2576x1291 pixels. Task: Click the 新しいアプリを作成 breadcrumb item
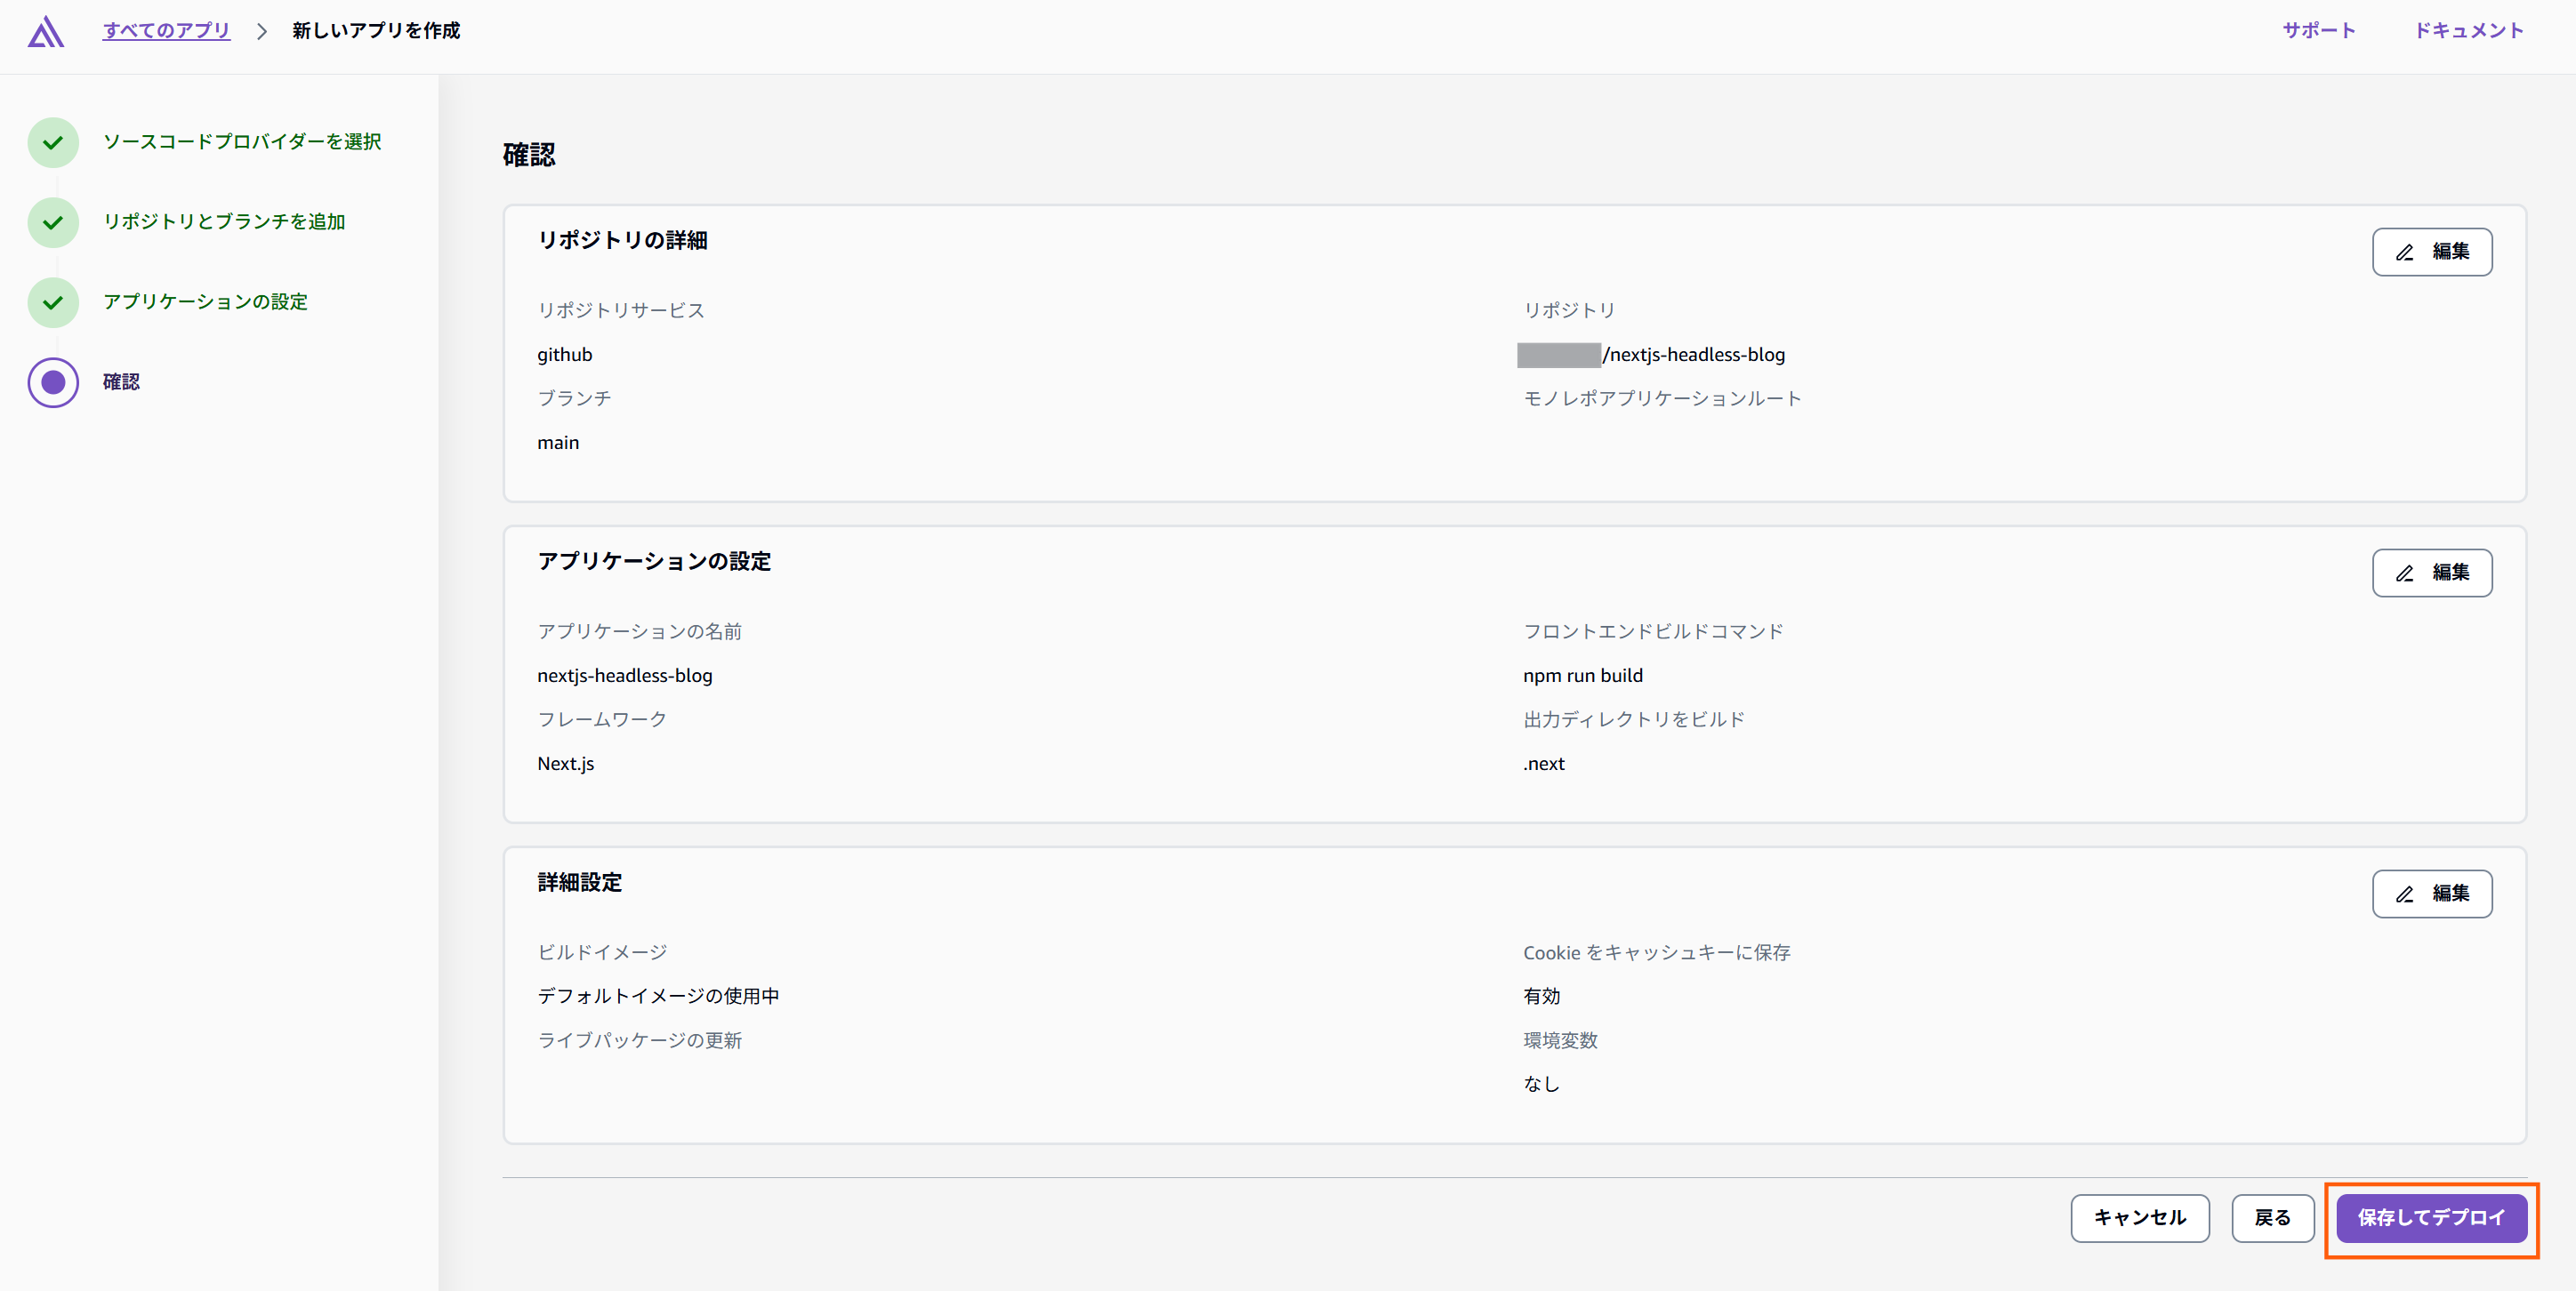(x=375, y=30)
